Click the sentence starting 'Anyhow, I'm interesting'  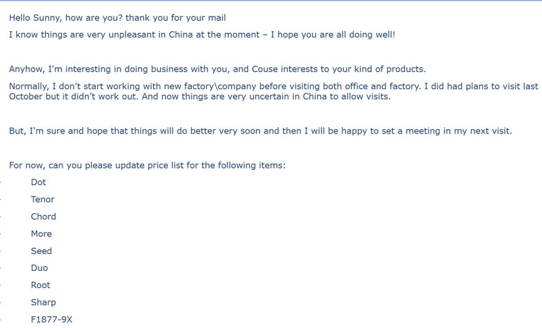point(217,69)
